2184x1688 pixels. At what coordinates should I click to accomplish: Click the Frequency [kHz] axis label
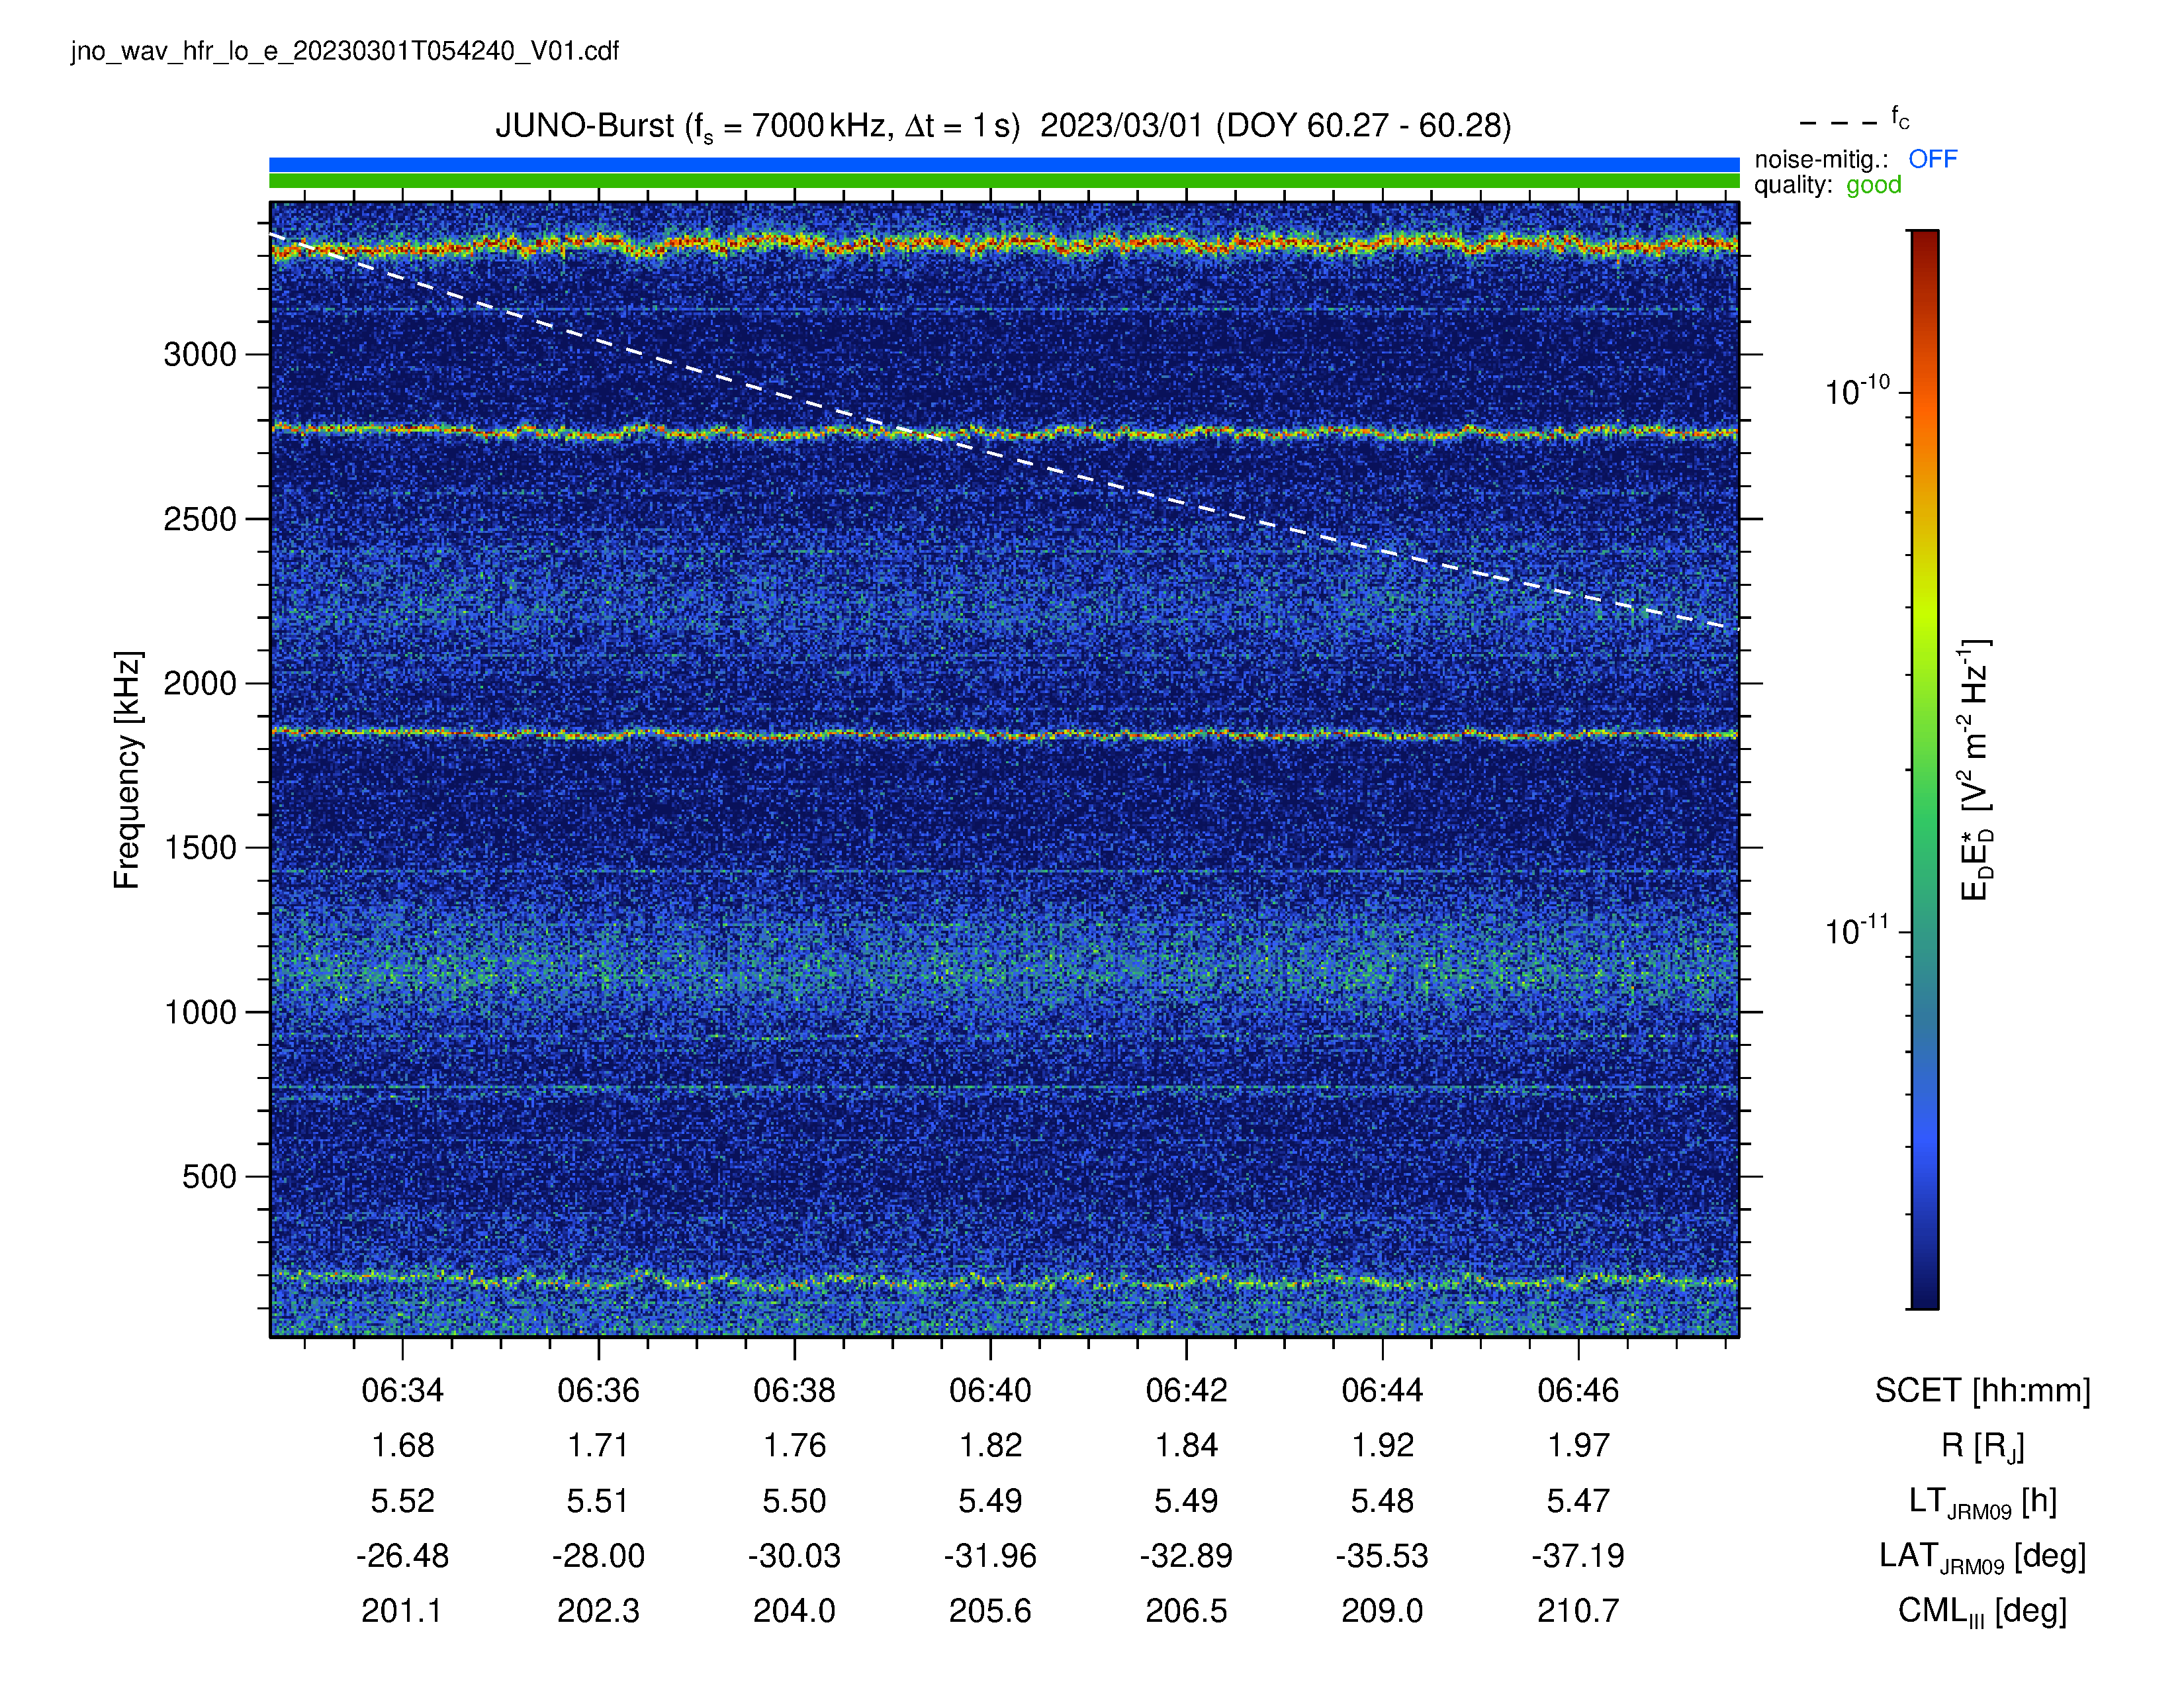pos(127,769)
